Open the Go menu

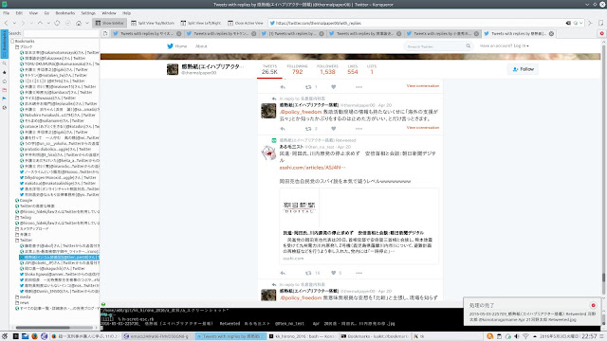(46, 13)
